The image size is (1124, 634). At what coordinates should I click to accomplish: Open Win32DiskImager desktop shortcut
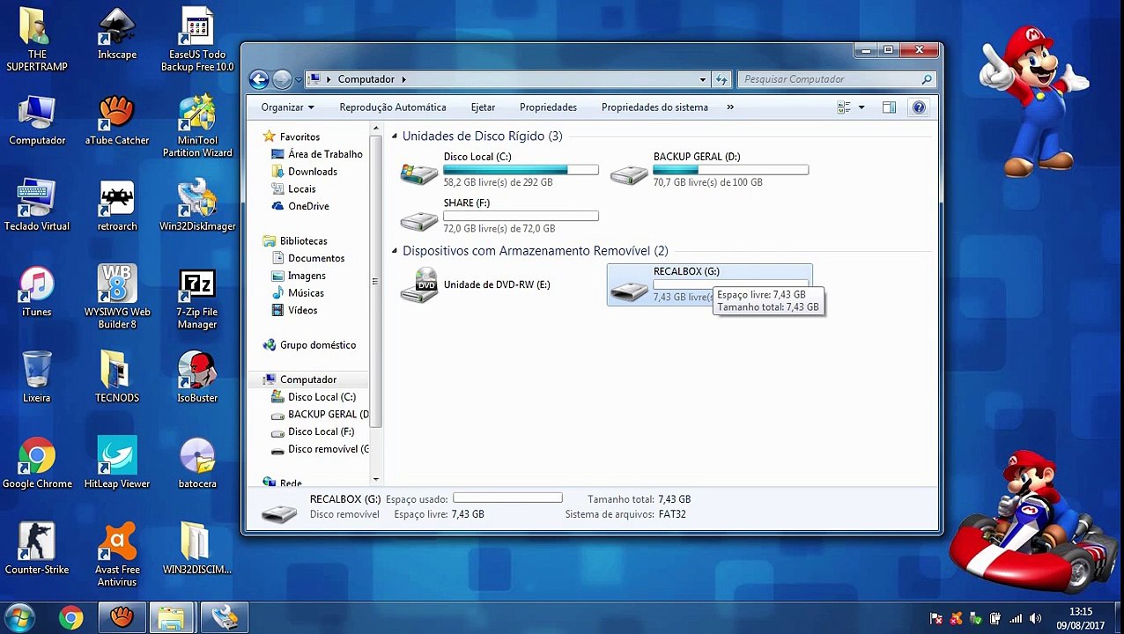click(x=197, y=206)
